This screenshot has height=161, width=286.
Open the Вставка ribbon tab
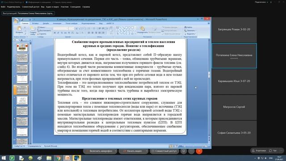[x=35, y=24]
